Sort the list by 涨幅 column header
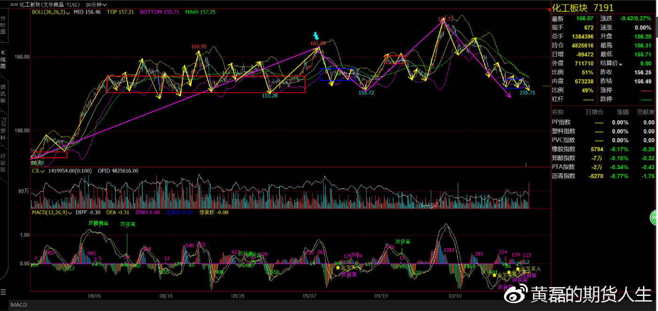 pos(622,112)
